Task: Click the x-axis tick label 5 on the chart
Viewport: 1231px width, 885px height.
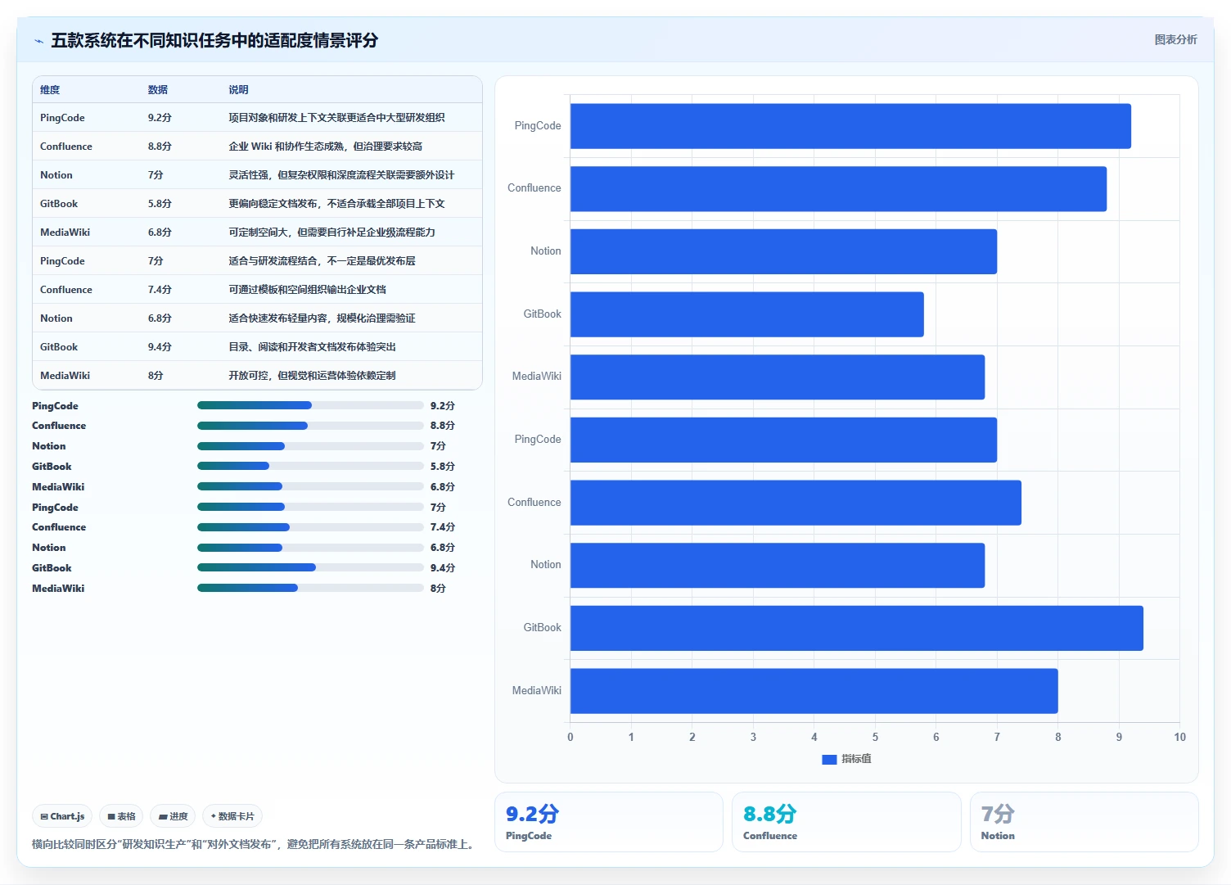Action: pos(875,737)
